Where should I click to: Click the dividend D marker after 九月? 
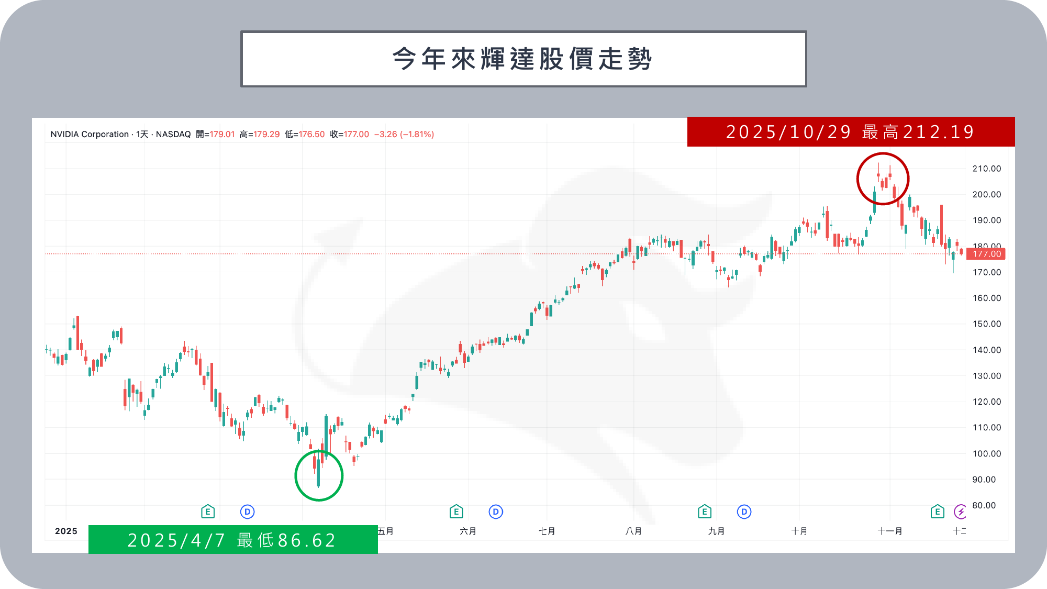pyautogui.click(x=744, y=512)
